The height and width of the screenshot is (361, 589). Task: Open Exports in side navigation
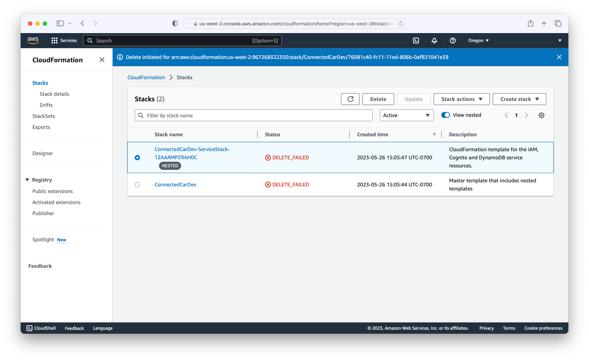[41, 127]
